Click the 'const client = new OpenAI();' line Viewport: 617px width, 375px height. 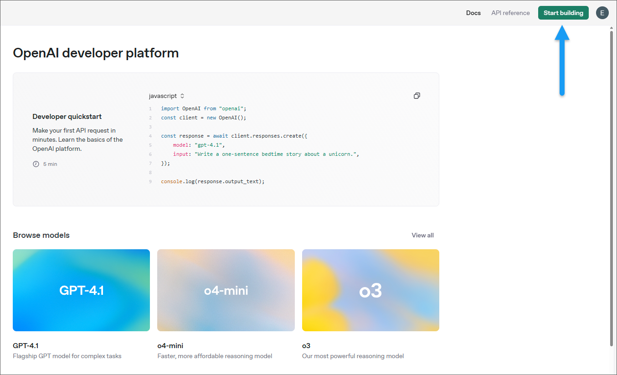pyautogui.click(x=203, y=118)
